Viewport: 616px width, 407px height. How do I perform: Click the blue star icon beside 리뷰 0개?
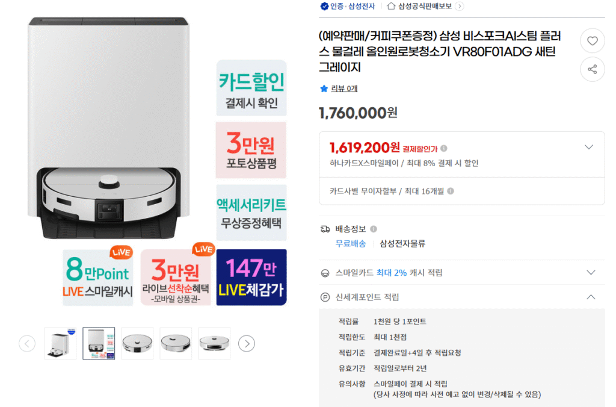pos(322,87)
